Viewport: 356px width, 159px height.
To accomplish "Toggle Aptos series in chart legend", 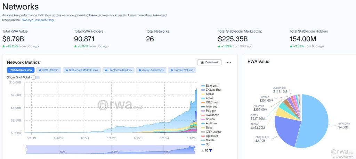I will [x=207, y=98].
